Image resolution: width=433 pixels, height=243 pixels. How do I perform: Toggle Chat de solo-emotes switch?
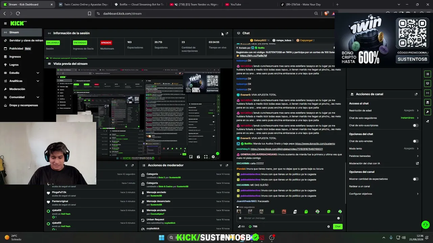click(x=415, y=141)
